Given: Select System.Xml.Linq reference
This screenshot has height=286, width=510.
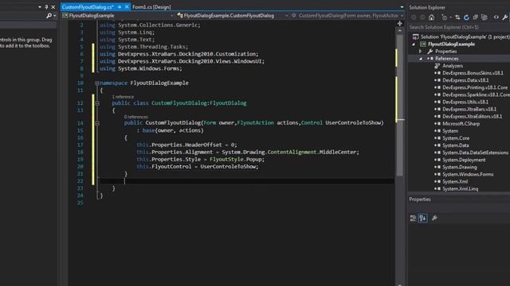Looking at the screenshot, I should pos(460,189).
